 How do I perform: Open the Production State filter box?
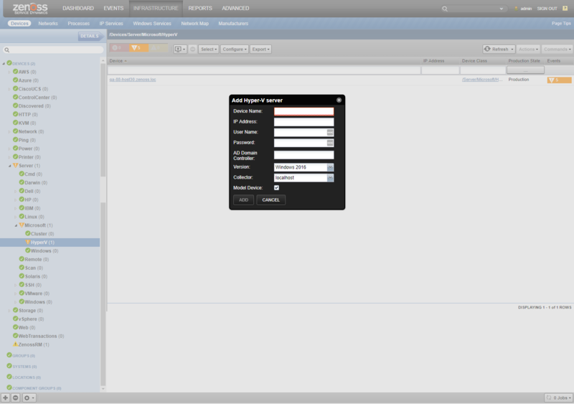tap(525, 70)
